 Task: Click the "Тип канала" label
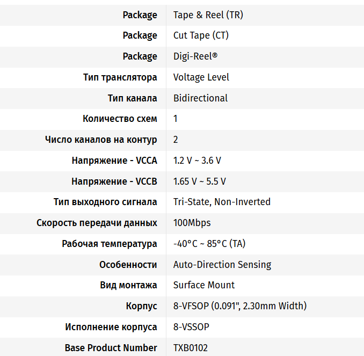133,98
